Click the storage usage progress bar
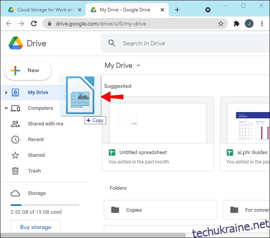The width and height of the screenshot is (270, 238). pyautogui.click(x=45, y=205)
